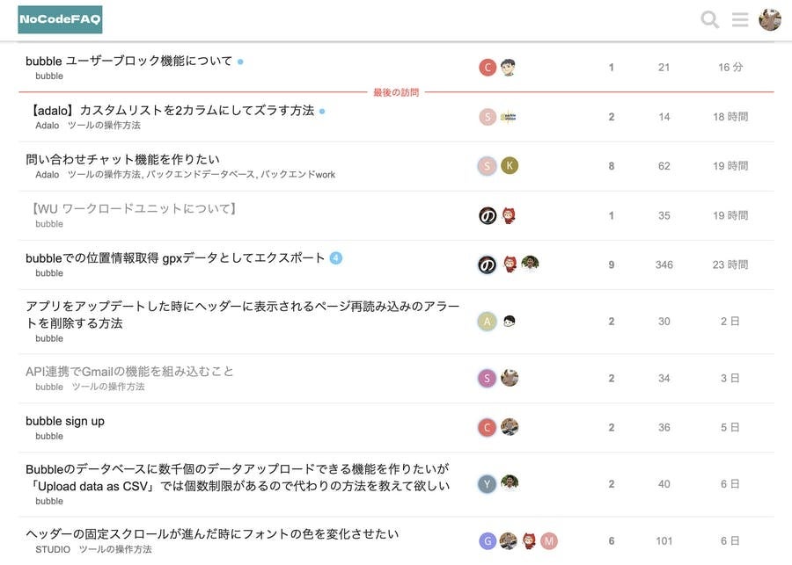The image size is (792, 565).
Task: Open the bubble sign up topic
Action: (65, 421)
